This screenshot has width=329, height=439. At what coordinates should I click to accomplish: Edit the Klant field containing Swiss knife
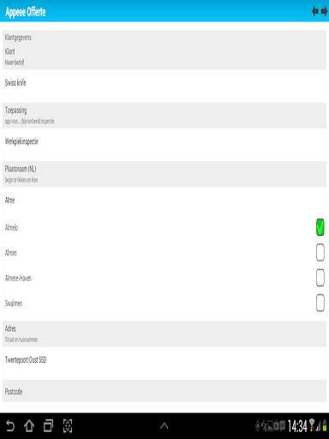[x=164, y=86]
